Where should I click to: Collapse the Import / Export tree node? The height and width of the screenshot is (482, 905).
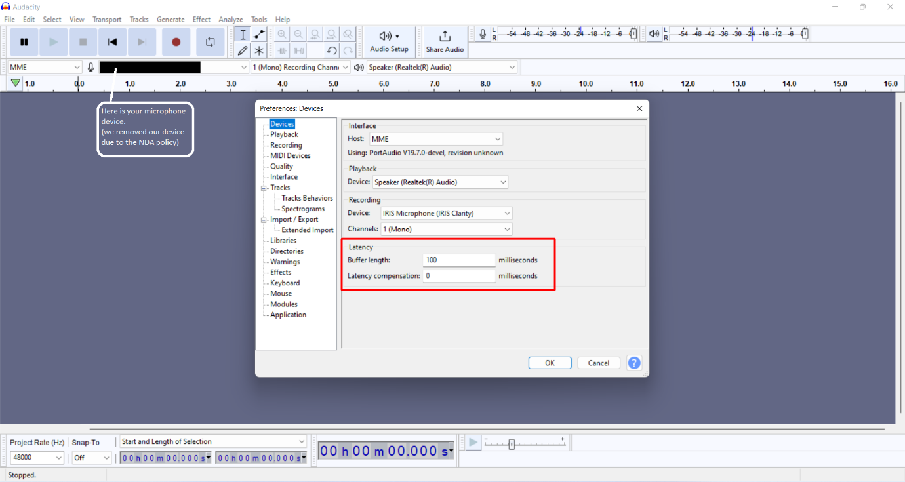264,219
